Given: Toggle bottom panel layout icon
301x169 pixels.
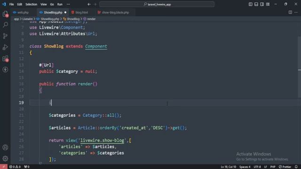Looking at the screenshot, I should point(256,4).
